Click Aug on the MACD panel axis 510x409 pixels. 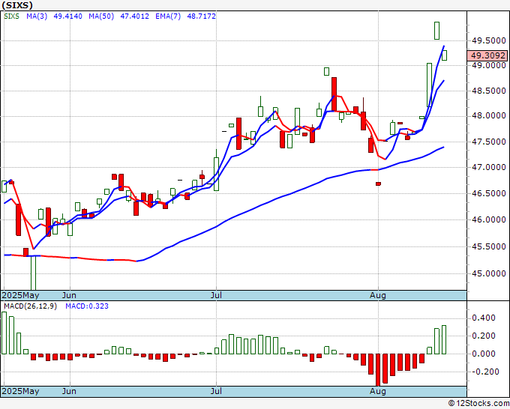pyautogui.click(x=377, y=391)
